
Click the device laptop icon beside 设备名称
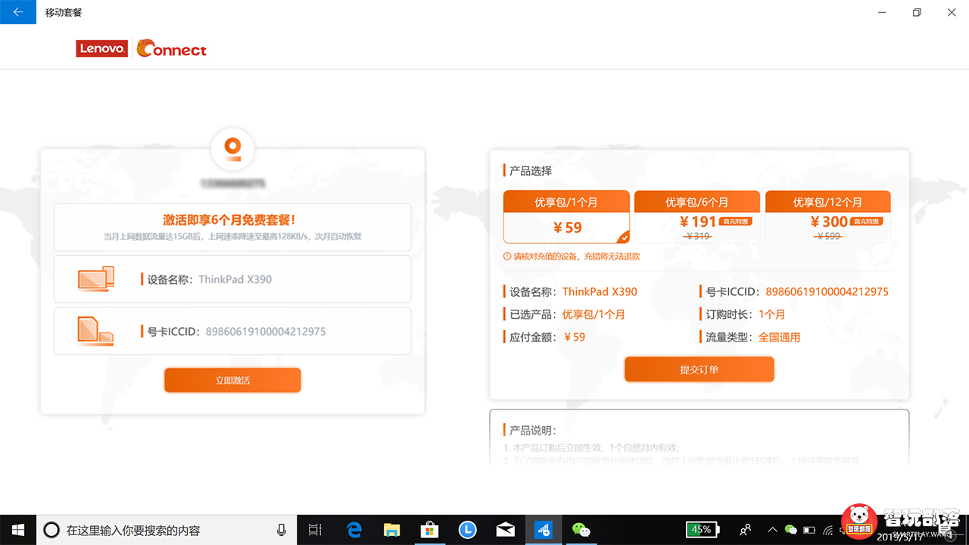[95, 279]
